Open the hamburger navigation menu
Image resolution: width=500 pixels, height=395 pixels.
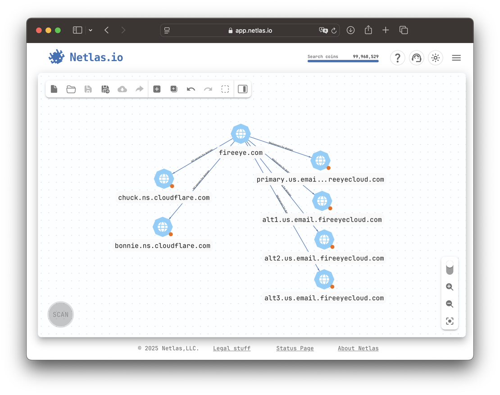click(456, 58)
